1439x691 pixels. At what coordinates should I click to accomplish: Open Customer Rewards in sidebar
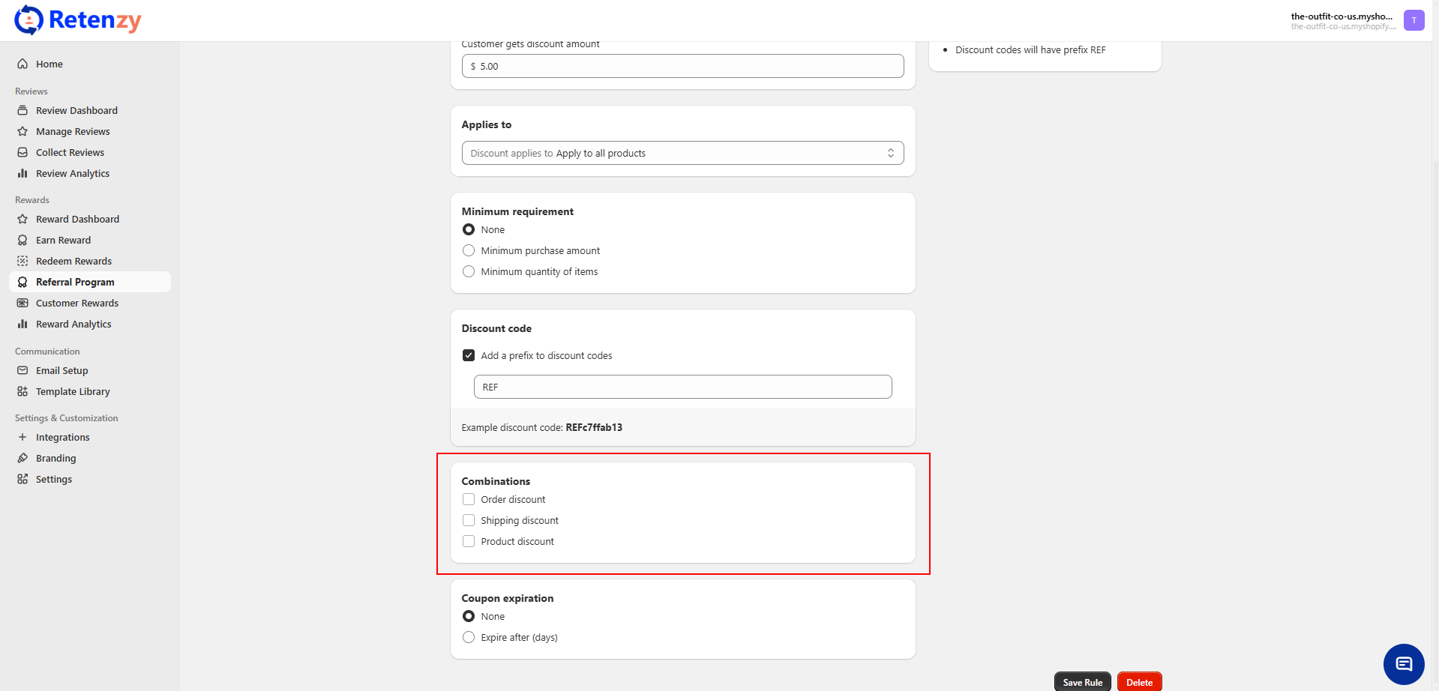click(76, 304)
